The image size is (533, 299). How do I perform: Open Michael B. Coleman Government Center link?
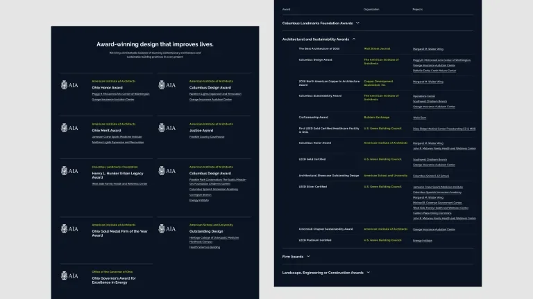click(437, 203)
